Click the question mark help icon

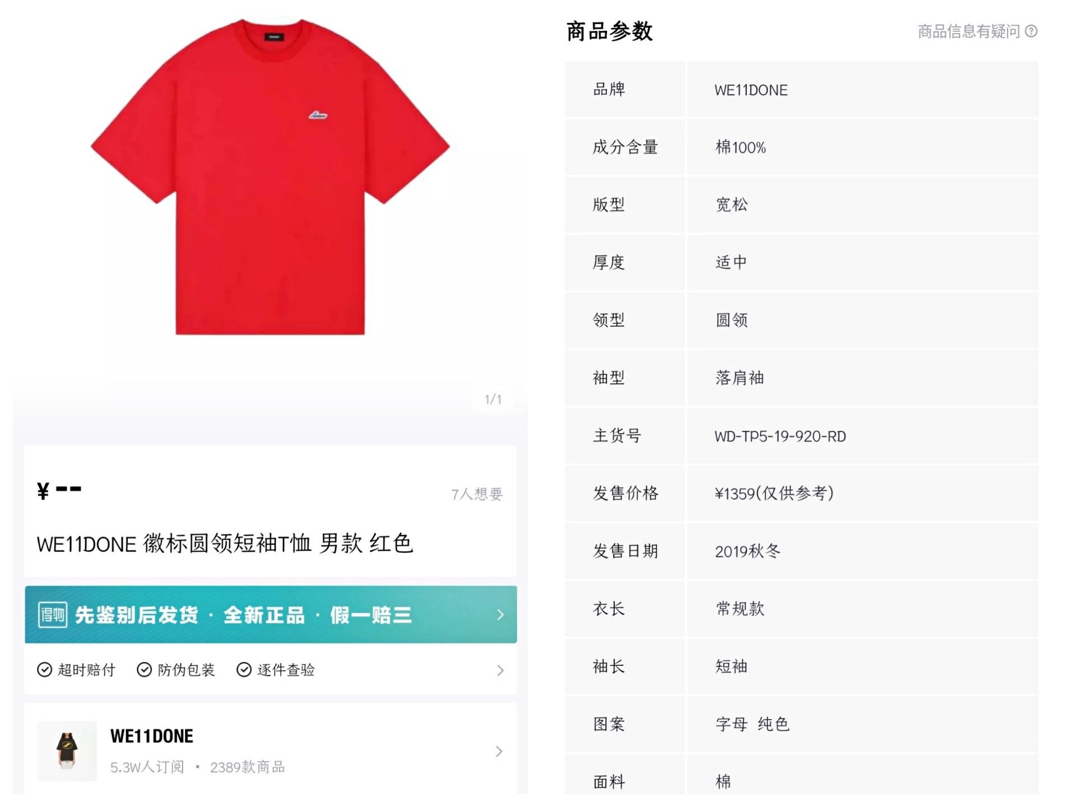tap(1031, 31)
